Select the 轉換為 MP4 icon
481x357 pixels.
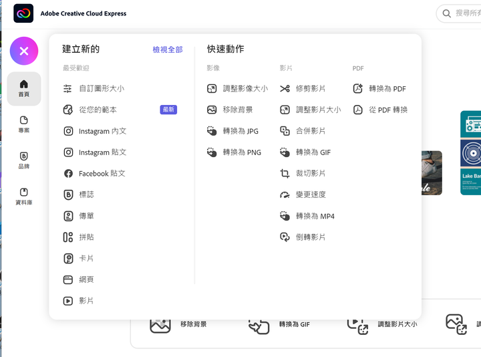[285, 216]
